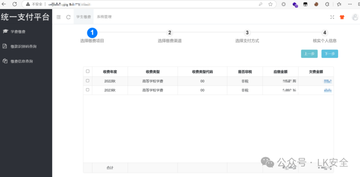The height and width of the screenshot is (177, 360).
Task: Click 非税 in the 2023秋 row
Action: (x=245, y=90)
